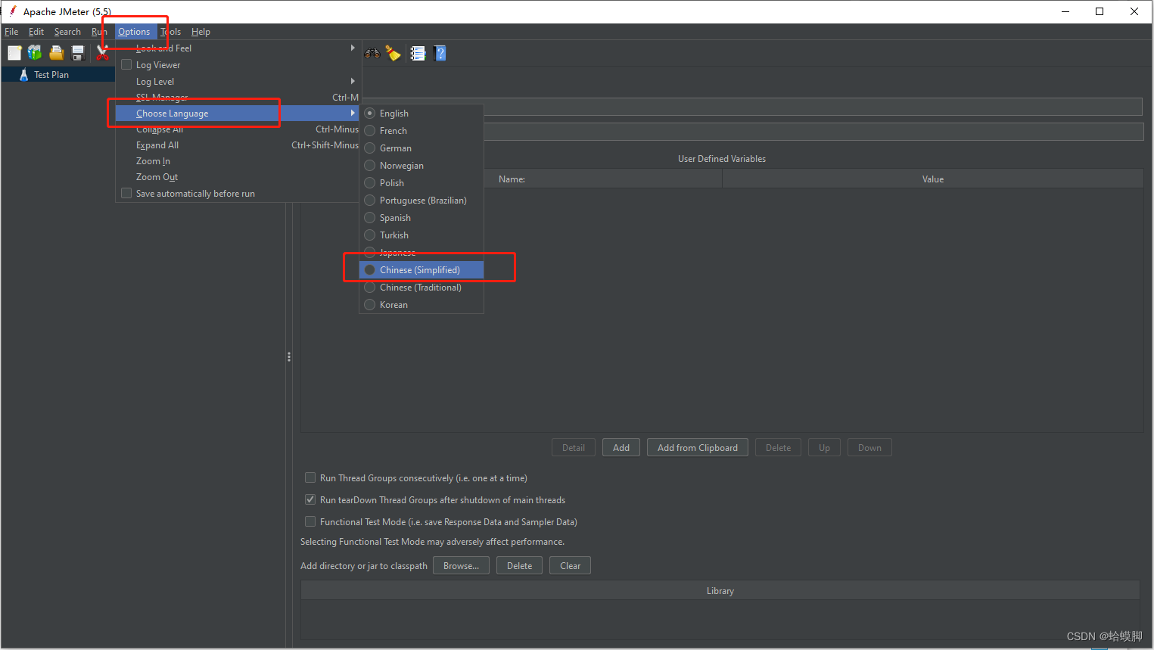The image size is (1154, 650).
Task: Click the Down button
Action: pos(869,448)
